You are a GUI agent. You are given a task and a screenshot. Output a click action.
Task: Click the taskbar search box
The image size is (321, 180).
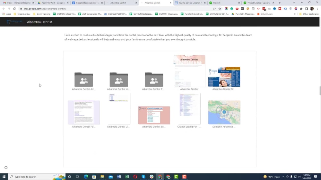pos(37,176)
